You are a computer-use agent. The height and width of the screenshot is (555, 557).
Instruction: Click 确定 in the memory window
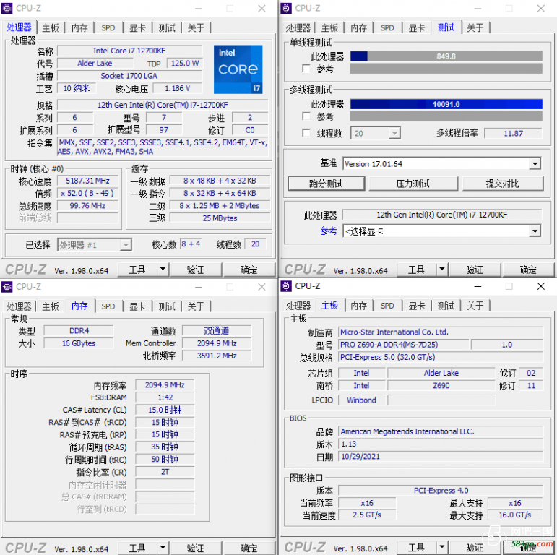coord(249,548)
